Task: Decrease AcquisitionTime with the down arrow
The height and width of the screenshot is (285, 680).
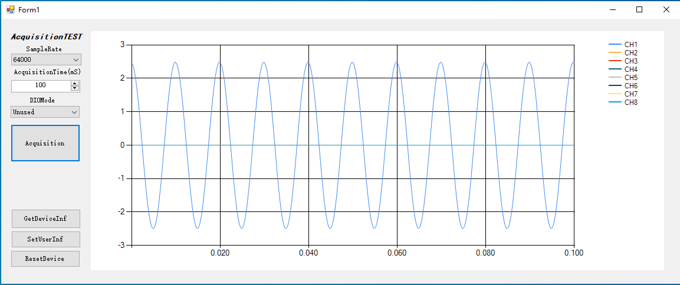Action: tap(75, 88)
